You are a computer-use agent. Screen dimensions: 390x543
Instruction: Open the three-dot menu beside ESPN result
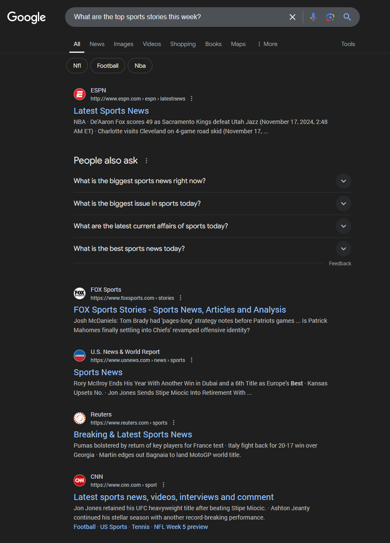(192, 99)
